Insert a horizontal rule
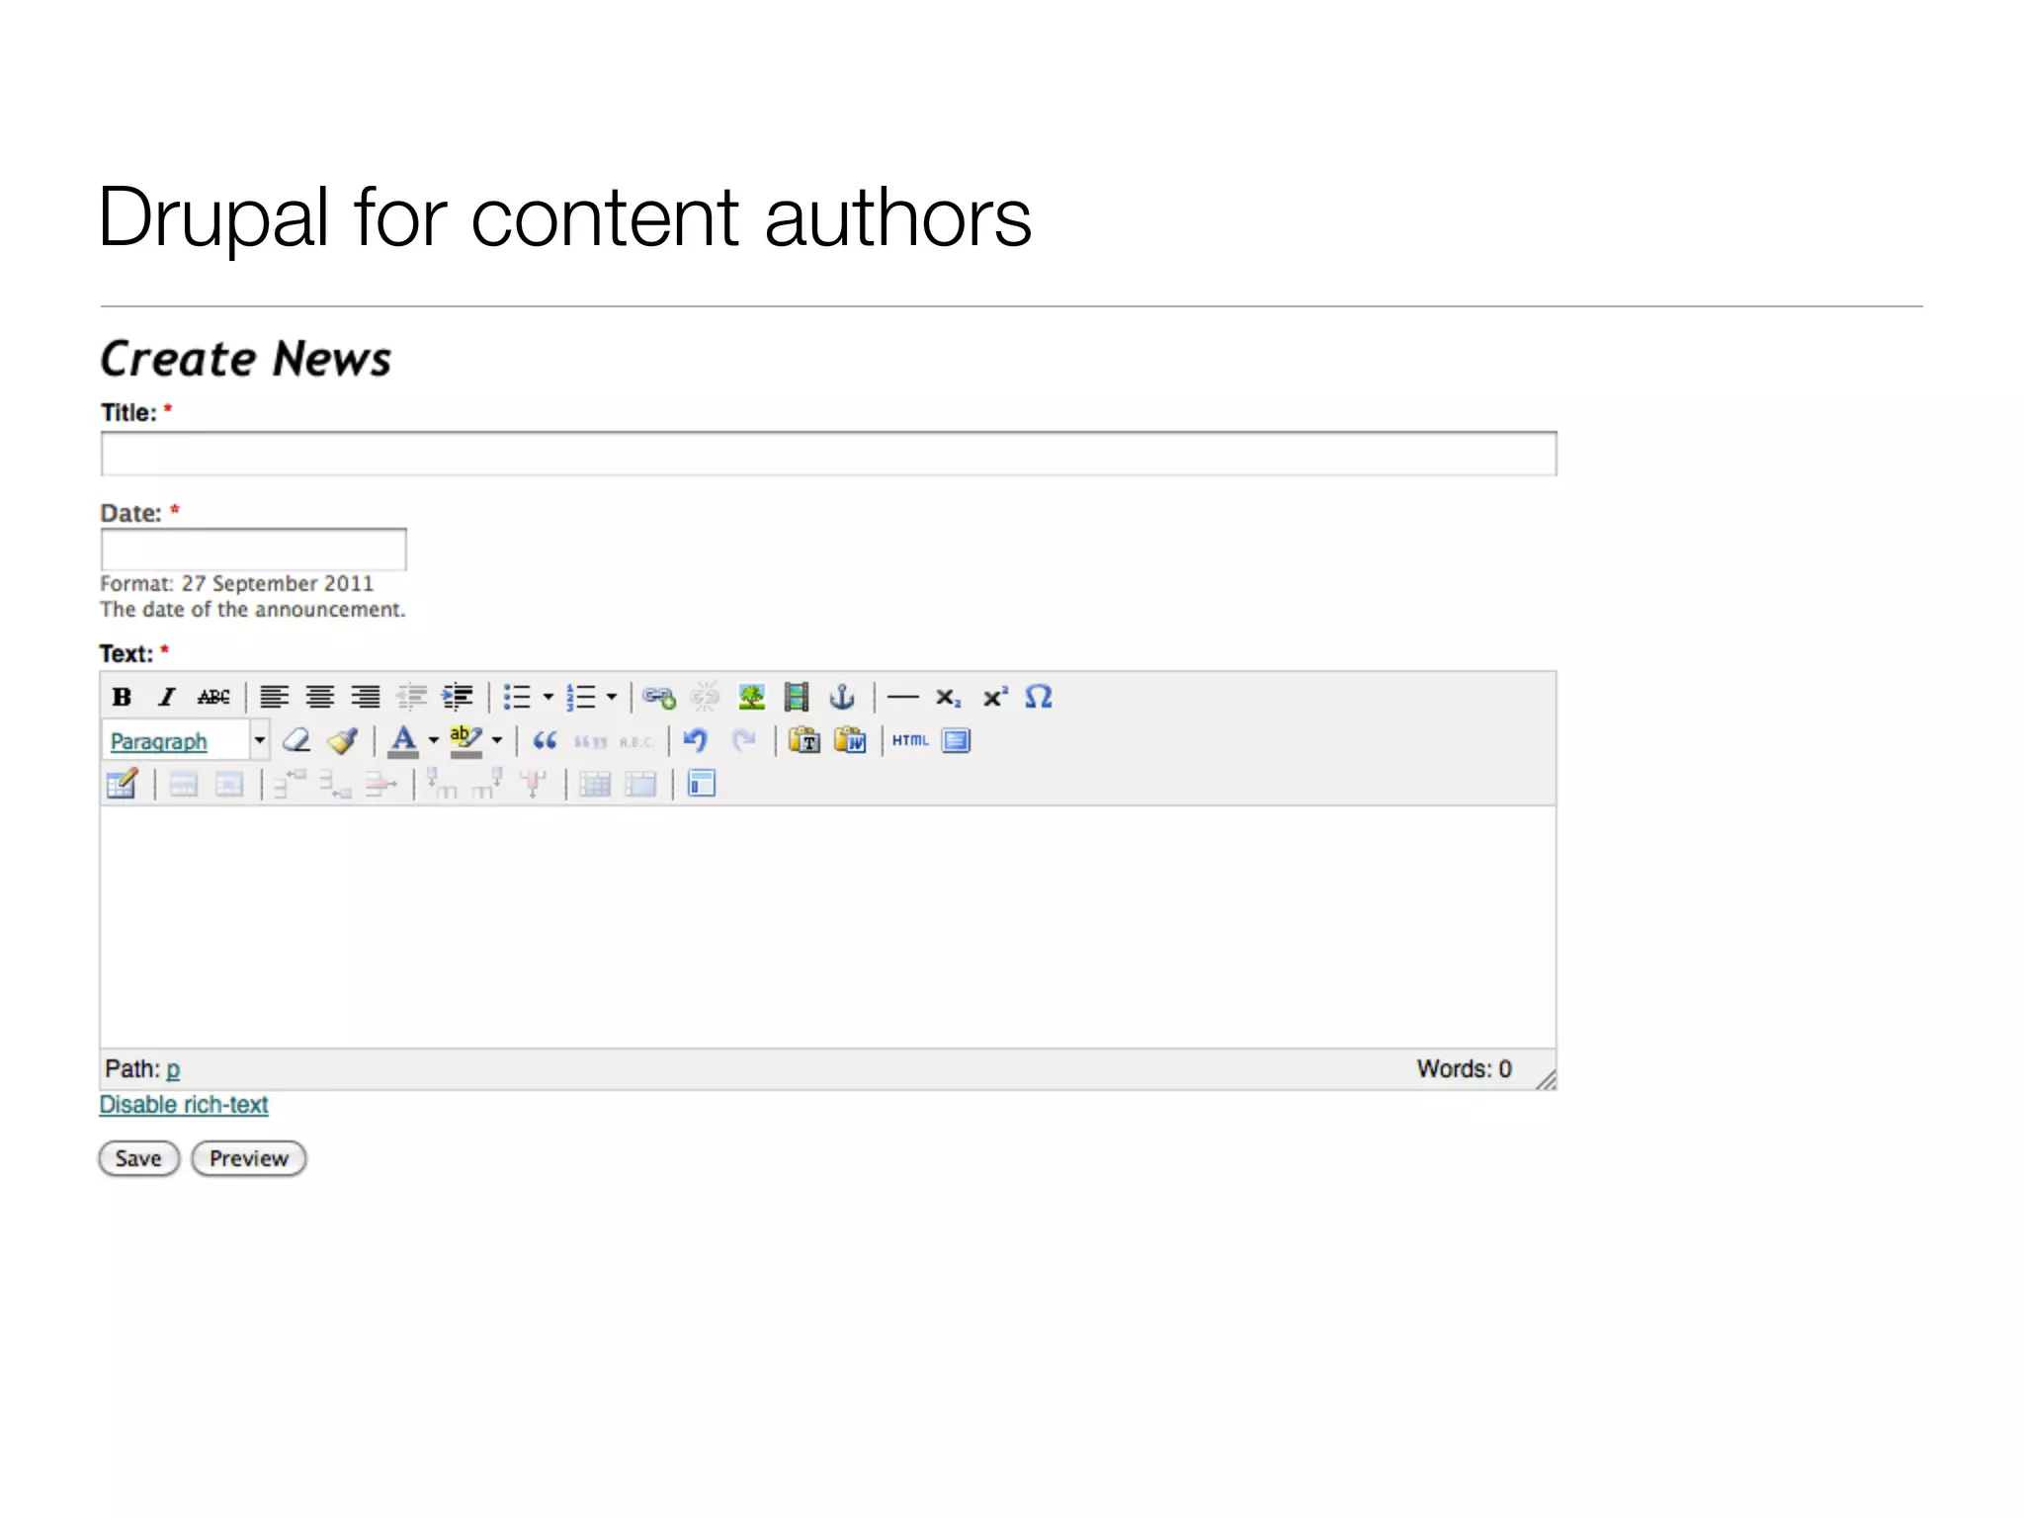The width and height of the screenshot is (2024, 1518). coord(903,697)
